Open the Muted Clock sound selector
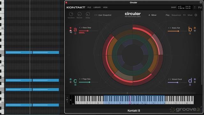The height and width of the screenshot is (115, 204). (177, 79)
